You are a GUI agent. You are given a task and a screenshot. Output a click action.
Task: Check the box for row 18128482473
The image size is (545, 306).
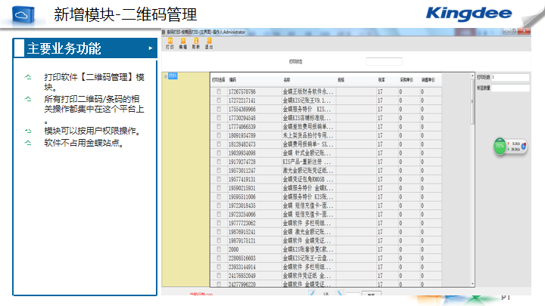tap(219, 144)
